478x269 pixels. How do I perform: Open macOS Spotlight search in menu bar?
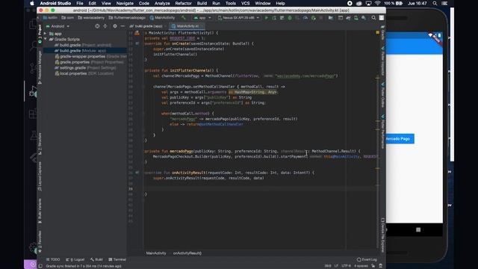tap(435, 3)
